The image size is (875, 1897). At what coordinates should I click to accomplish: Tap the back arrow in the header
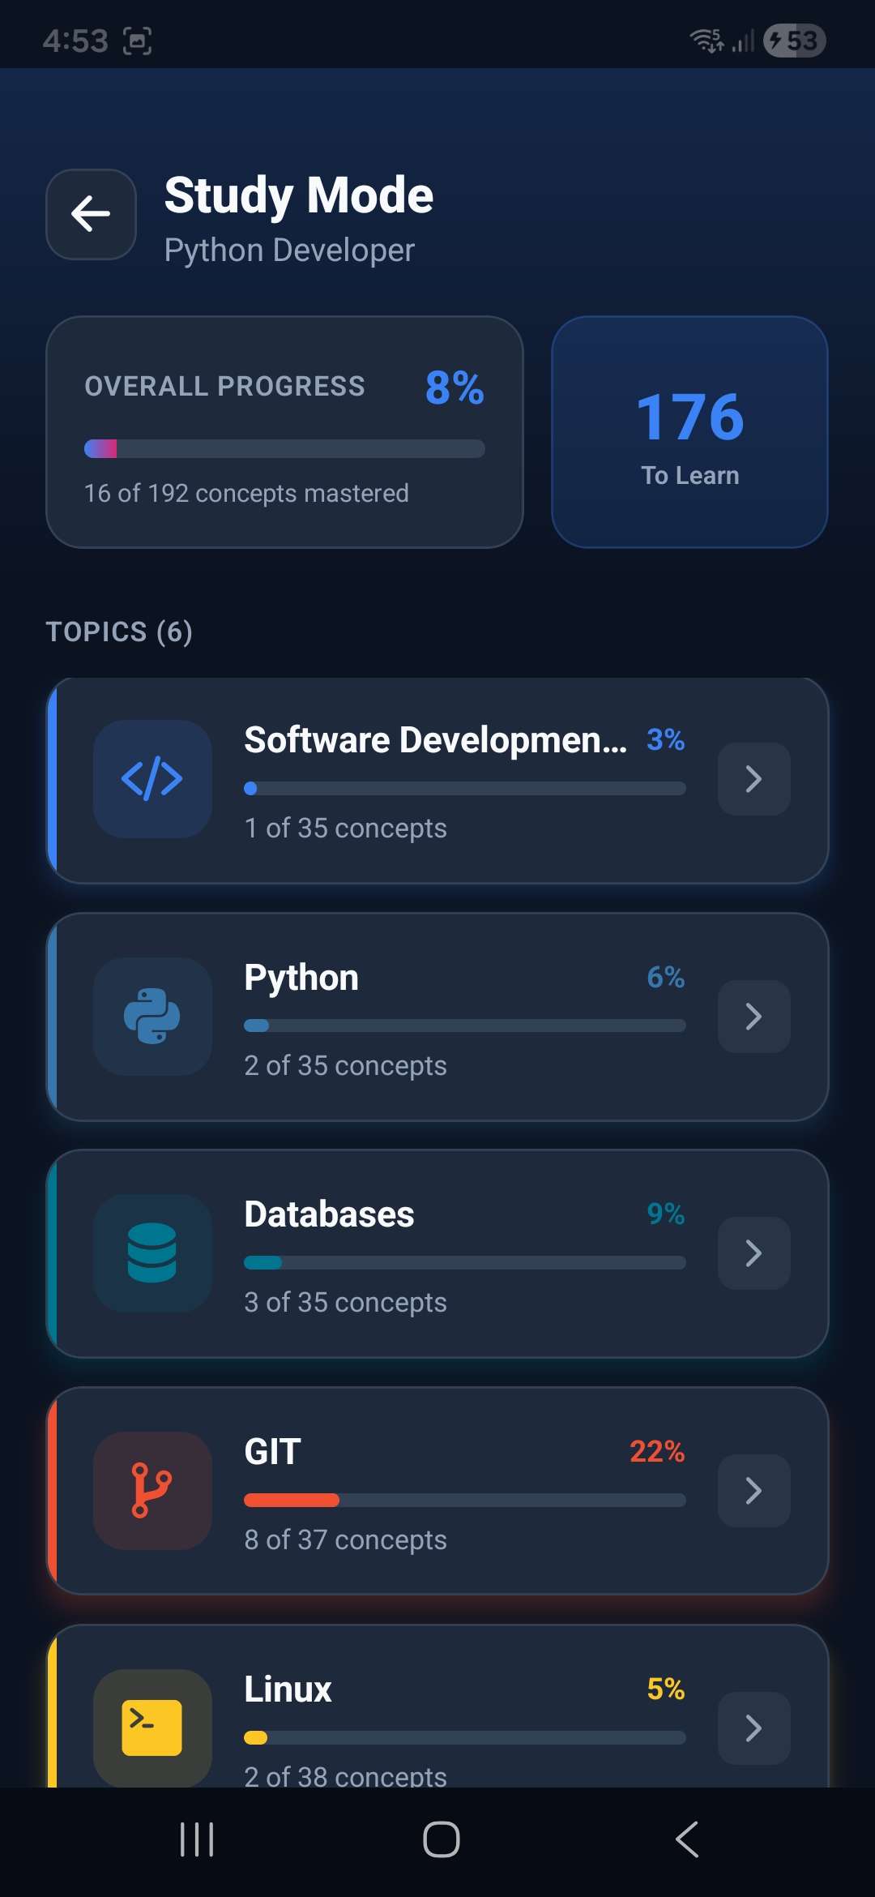point(91,214)
